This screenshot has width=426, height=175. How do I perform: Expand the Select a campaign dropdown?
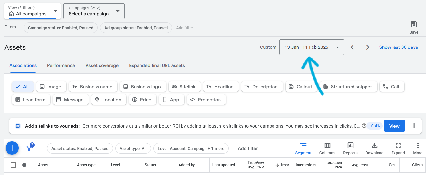pyautogui.click(x=94, y=11)
